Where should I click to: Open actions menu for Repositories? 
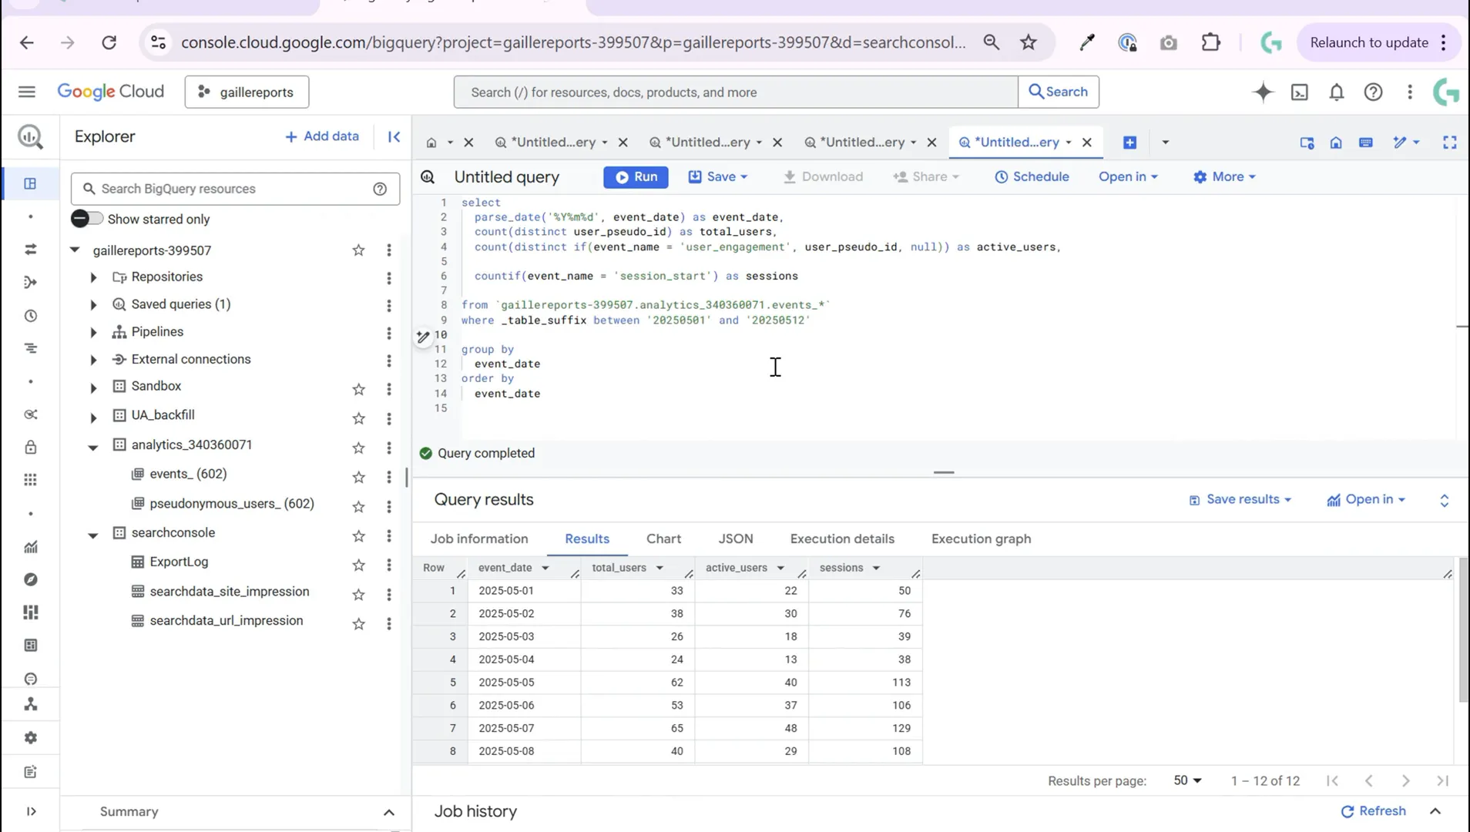tap(389, 277)
